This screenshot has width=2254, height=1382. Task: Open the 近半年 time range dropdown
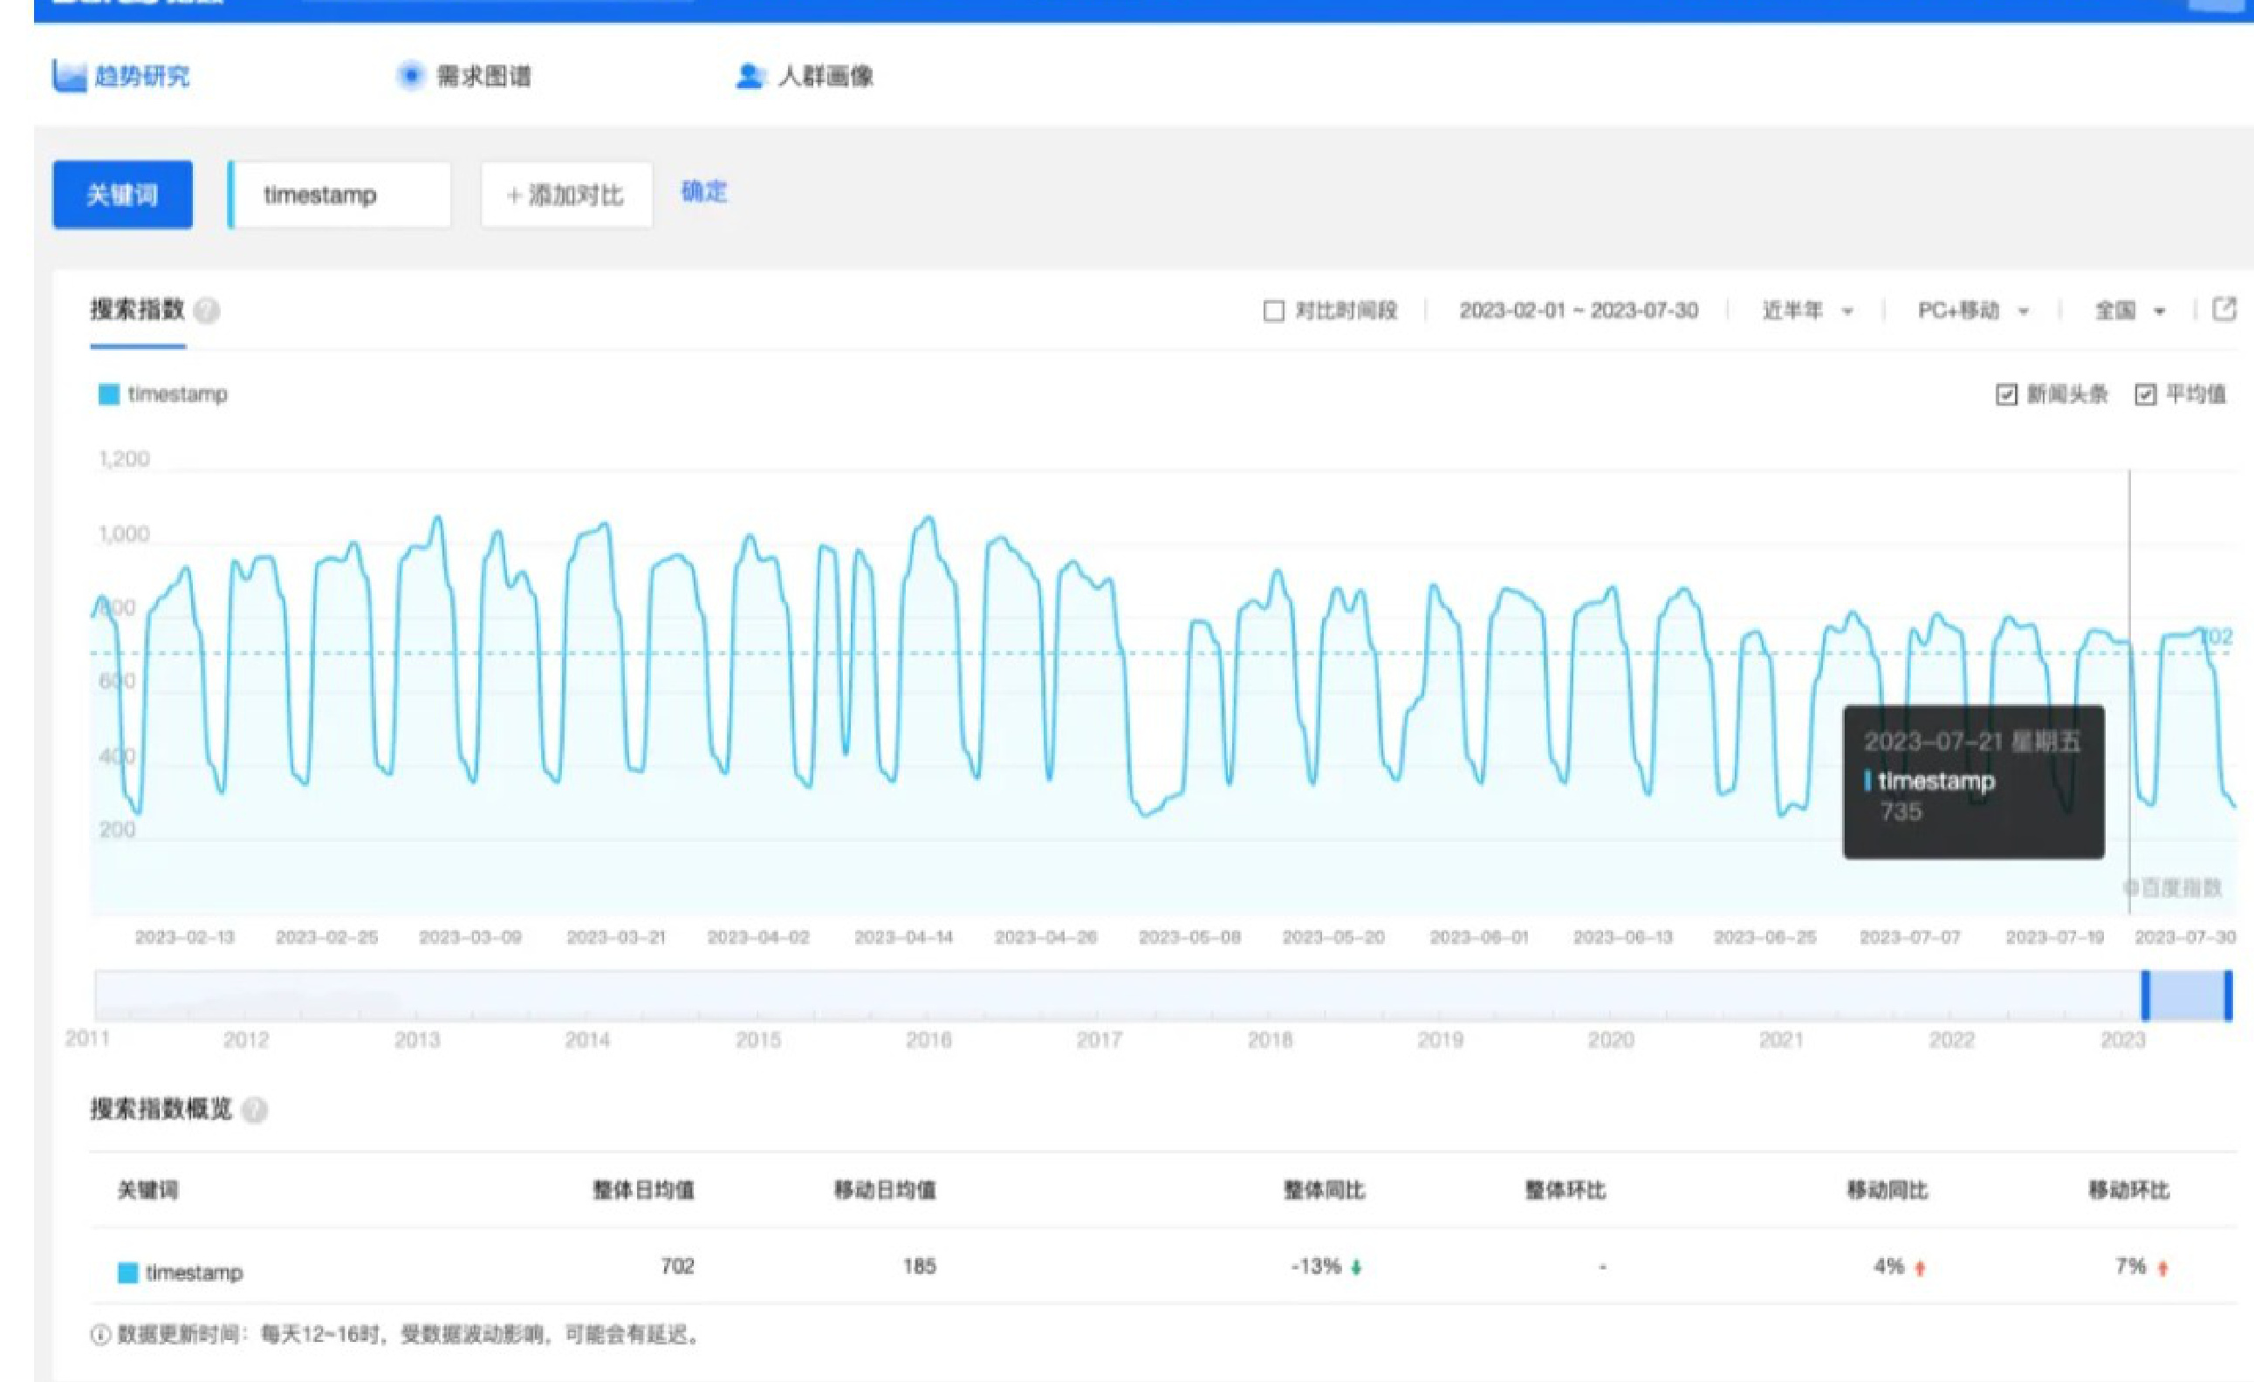click(1805, 311)
